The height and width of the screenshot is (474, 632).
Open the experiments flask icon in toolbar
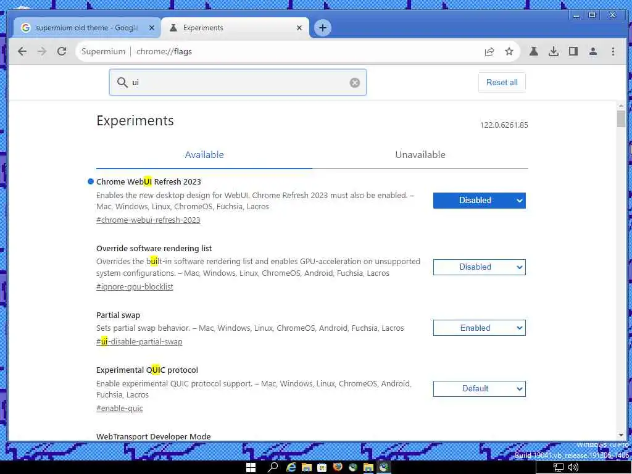tap(534, 52)
